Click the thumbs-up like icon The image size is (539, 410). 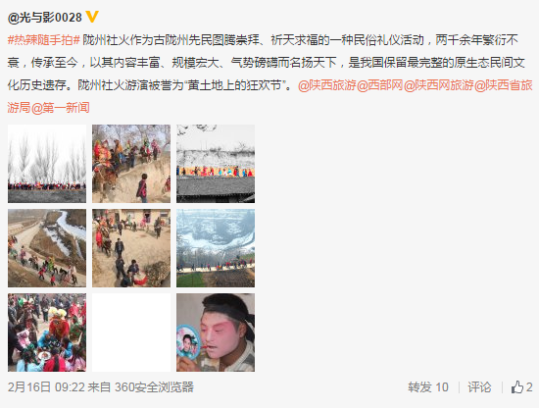pos(517,387)
